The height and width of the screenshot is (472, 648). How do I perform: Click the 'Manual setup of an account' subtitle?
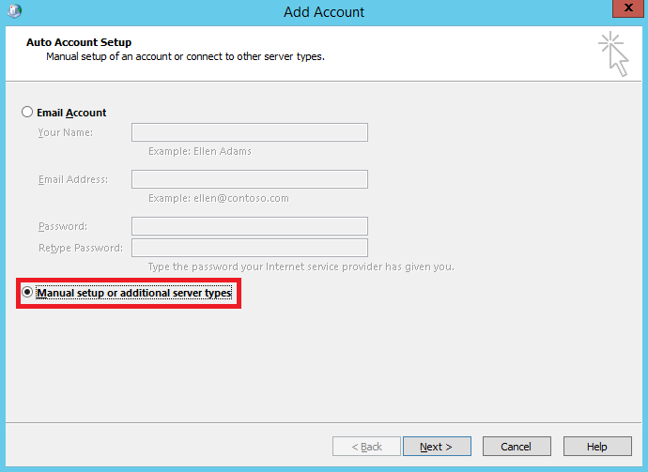point(186,56)
